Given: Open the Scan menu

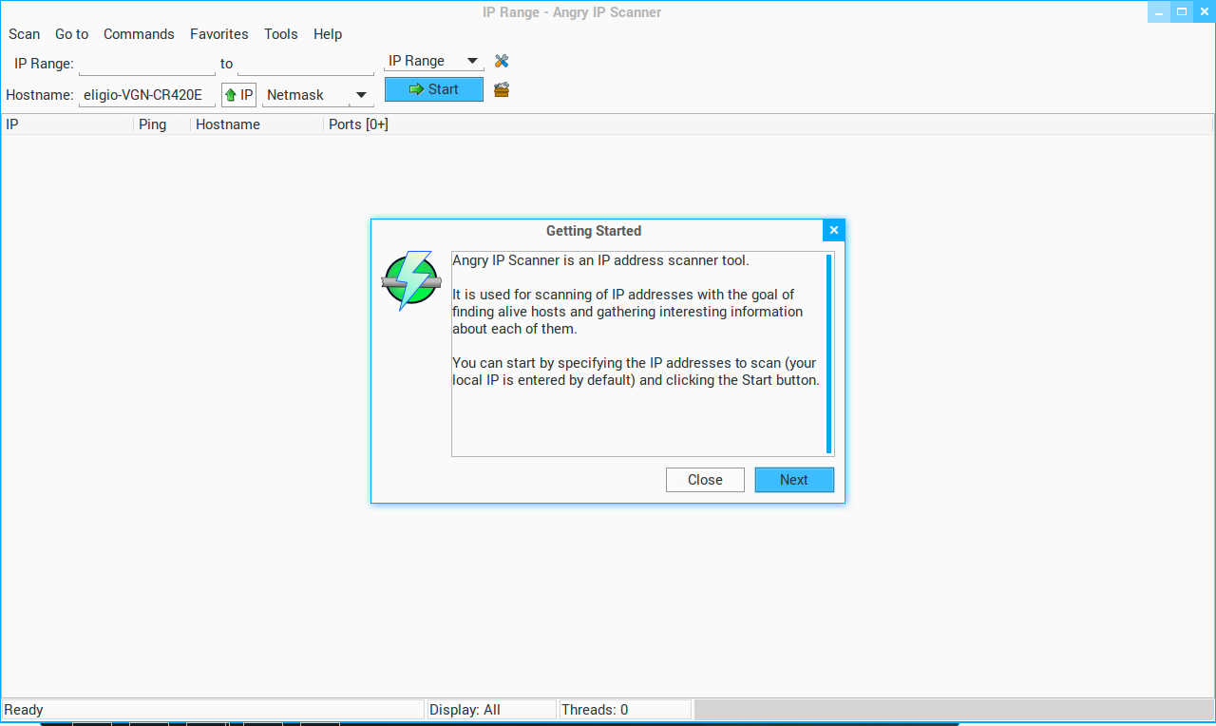Looking at the screenshot, I should [25, 34].
